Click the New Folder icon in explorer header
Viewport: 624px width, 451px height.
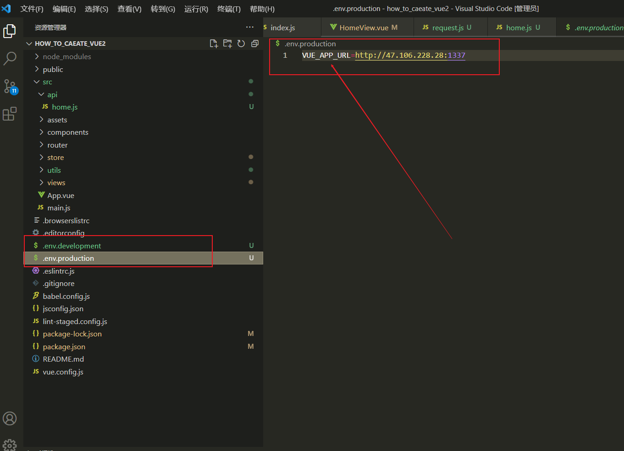pos(227,44)
